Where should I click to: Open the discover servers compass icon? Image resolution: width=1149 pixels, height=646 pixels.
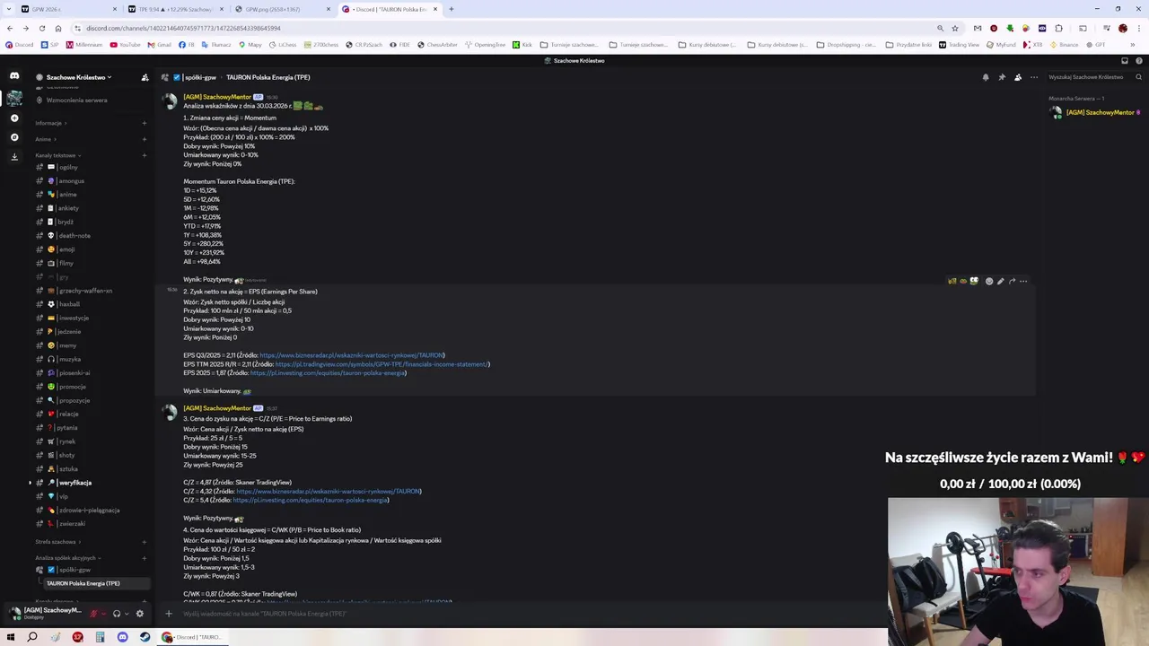(14, 137)
